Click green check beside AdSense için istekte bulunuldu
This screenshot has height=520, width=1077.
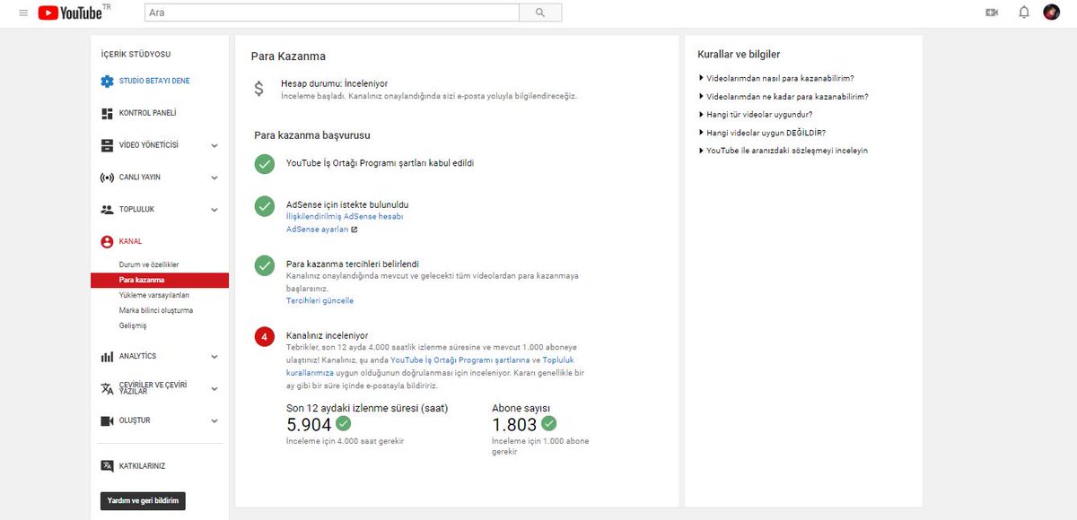264,206
